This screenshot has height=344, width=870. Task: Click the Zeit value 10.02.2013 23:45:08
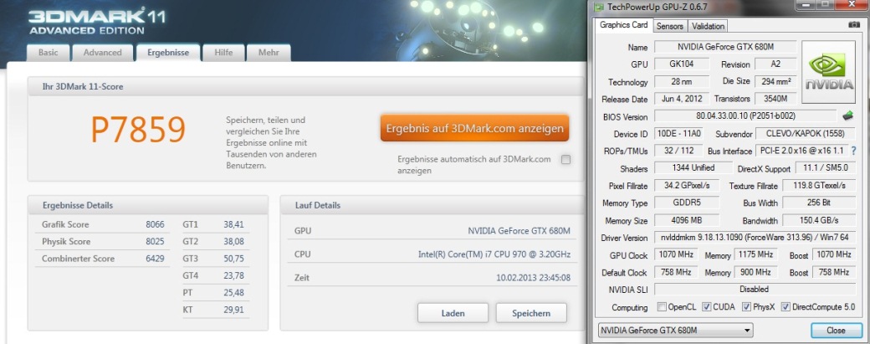(x=533, y=277)
